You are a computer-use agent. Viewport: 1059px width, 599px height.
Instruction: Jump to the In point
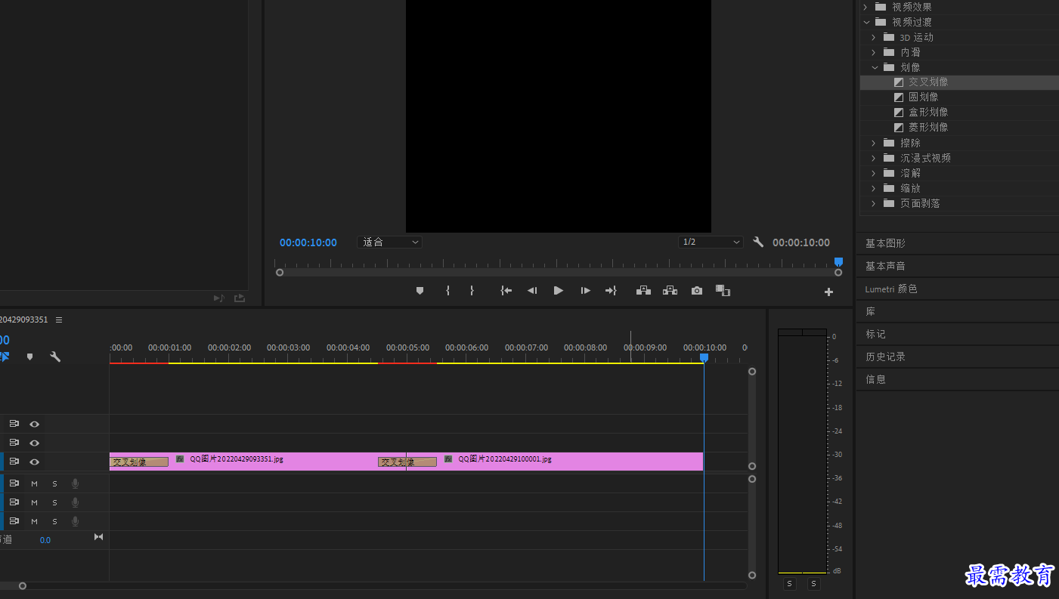tap(506, 291)
